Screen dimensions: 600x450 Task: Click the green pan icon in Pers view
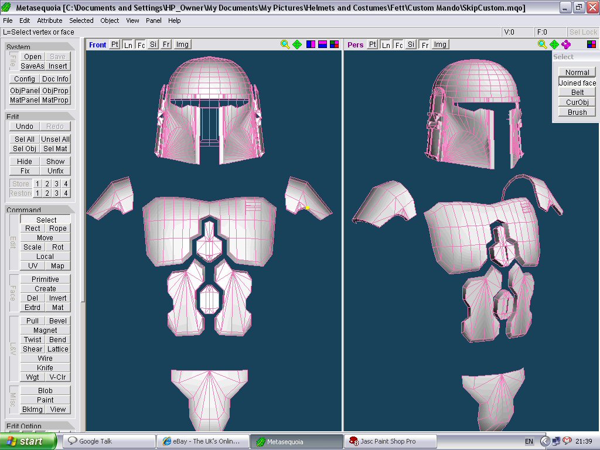pyautogui.click(x=554, y=45)
